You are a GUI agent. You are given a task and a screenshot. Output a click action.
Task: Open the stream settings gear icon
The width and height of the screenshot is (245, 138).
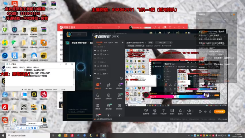[210, 112]
